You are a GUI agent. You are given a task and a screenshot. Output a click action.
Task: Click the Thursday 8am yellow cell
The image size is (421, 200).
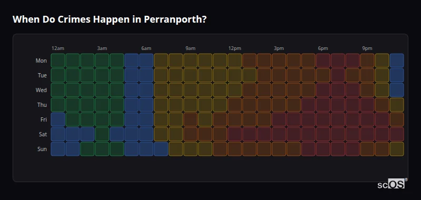(176, 105)
